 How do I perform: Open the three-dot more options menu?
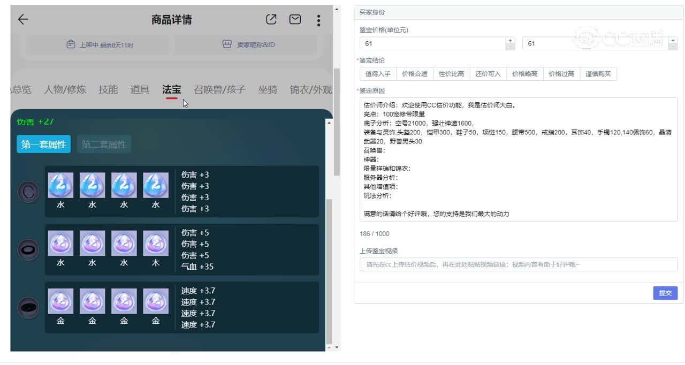click(x=318, y=20)
